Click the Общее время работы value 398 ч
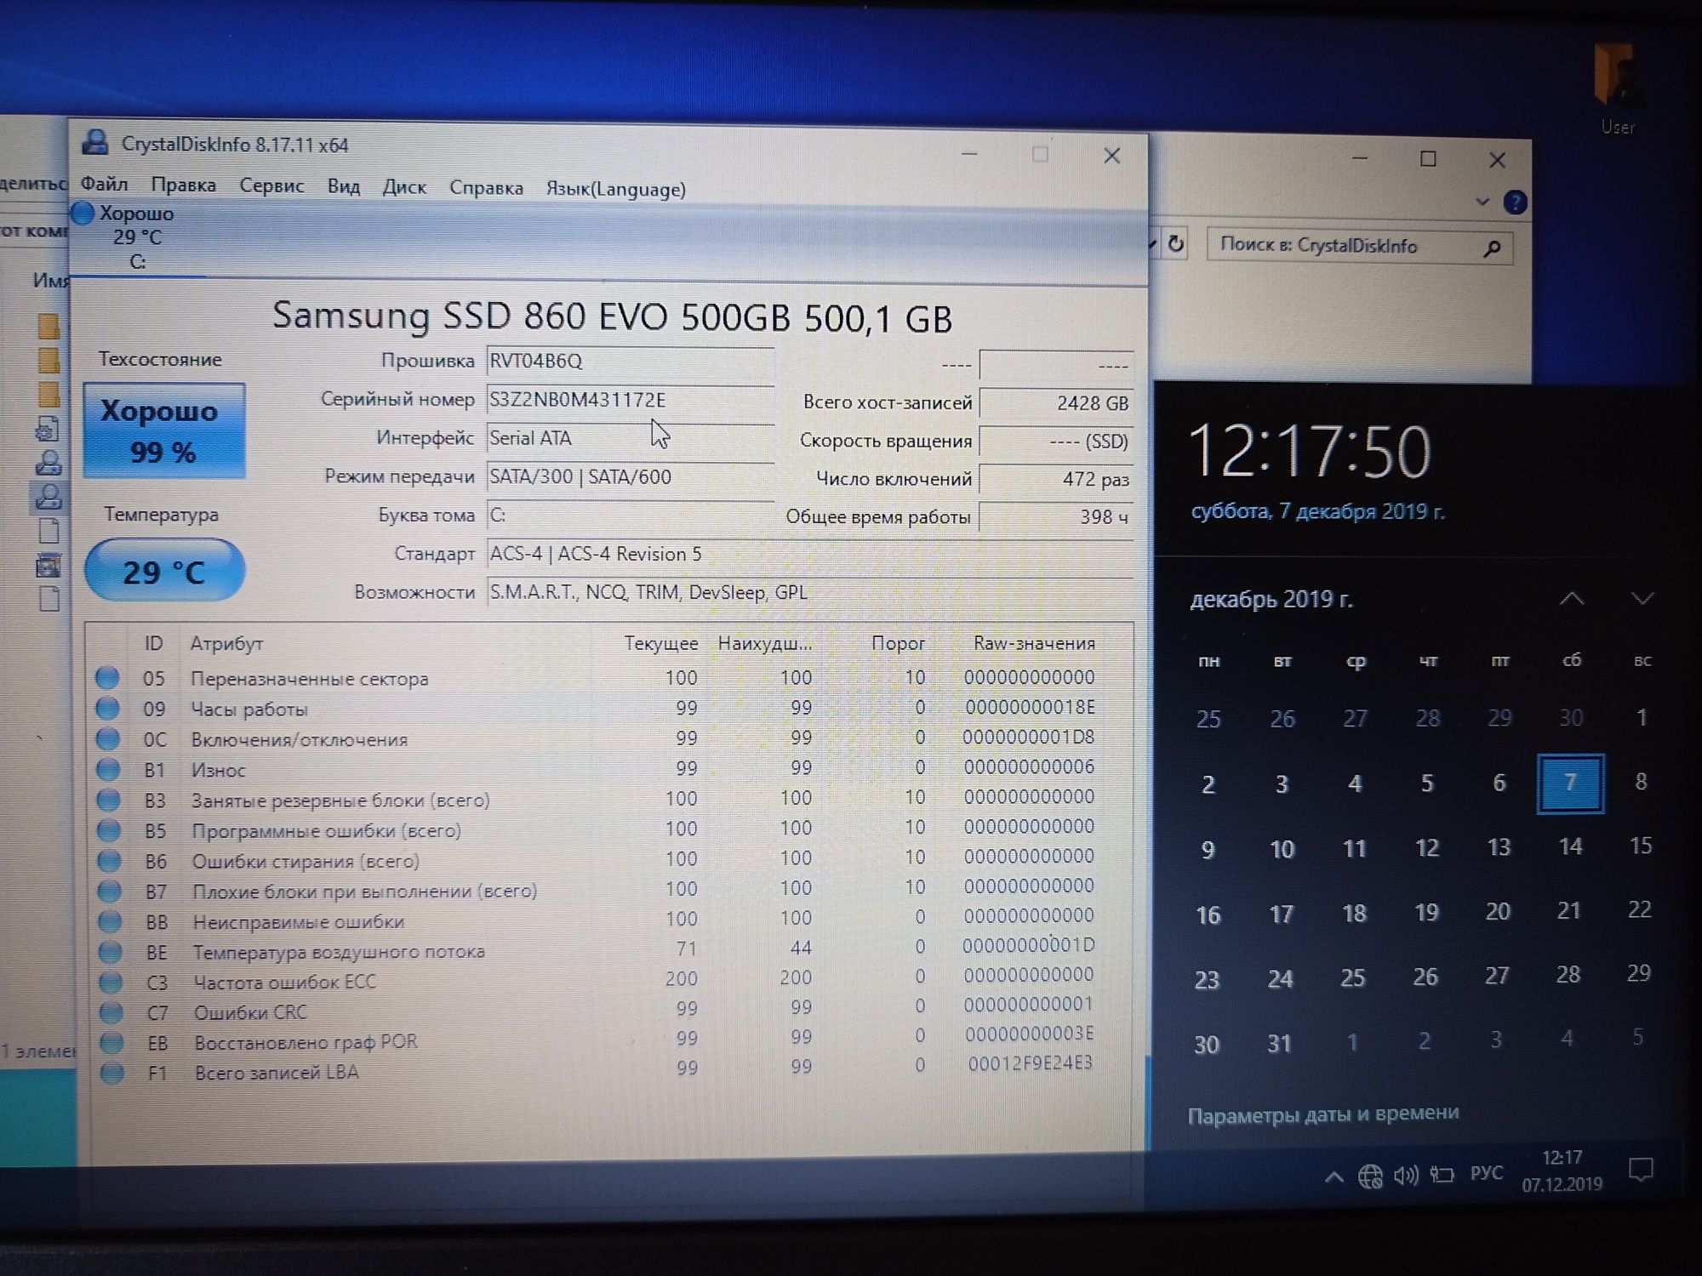The height and width of the screenshot is (1276, 1702). coord(1055,516)
